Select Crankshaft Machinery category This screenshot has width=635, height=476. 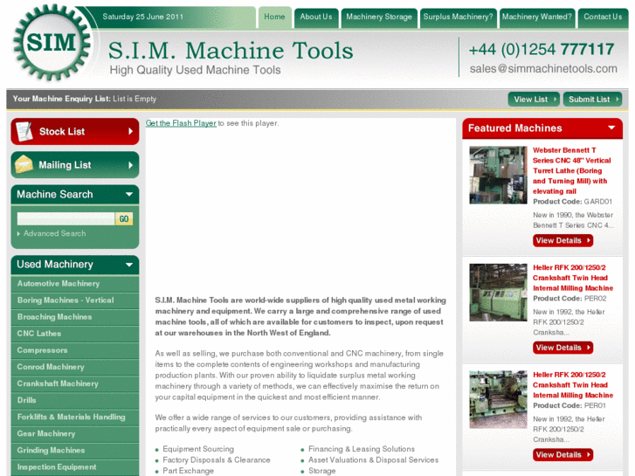[75, 383]
